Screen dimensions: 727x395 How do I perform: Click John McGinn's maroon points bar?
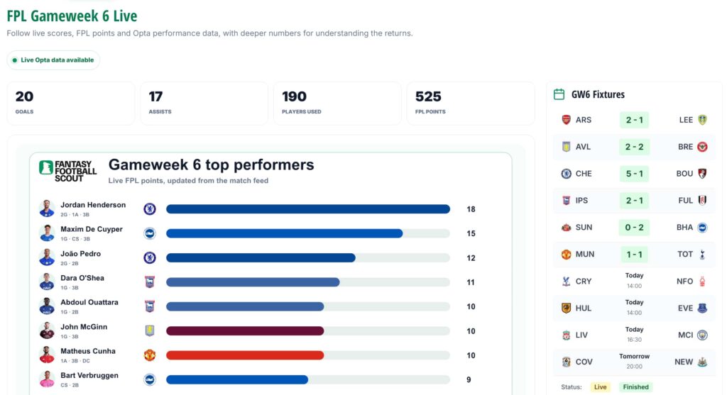coord(245,331)
